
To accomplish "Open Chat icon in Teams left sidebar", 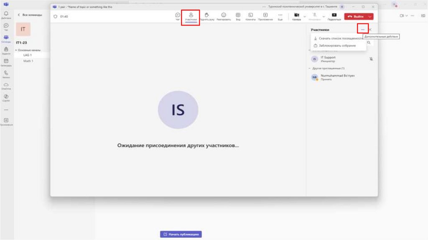I will pyautogui.click(x=6, y=26).
